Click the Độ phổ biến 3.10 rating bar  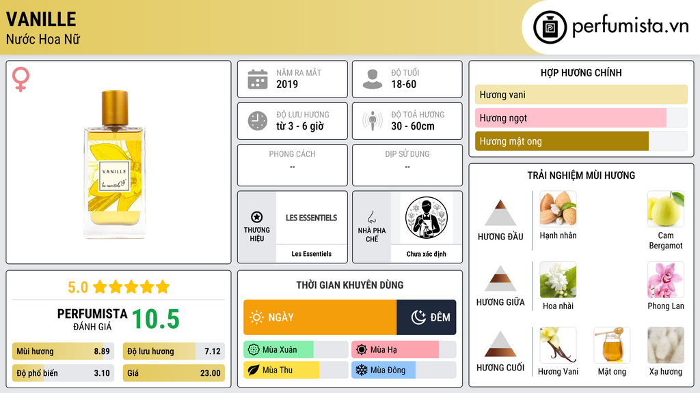[63, 373]
